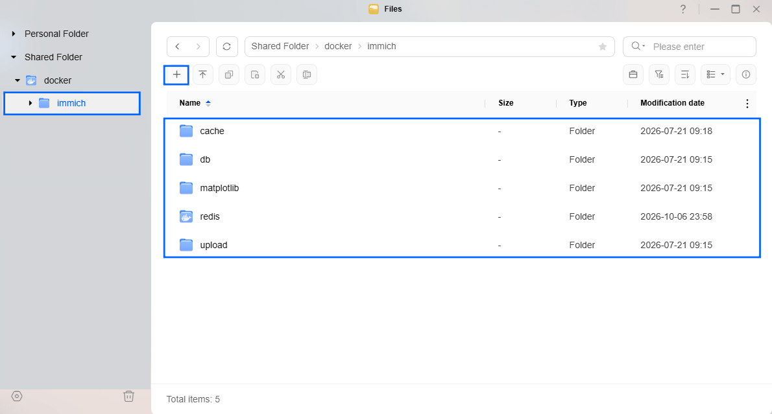Expand the Personal Folder tree arrow
772x414 pixels.
point(14,34)
